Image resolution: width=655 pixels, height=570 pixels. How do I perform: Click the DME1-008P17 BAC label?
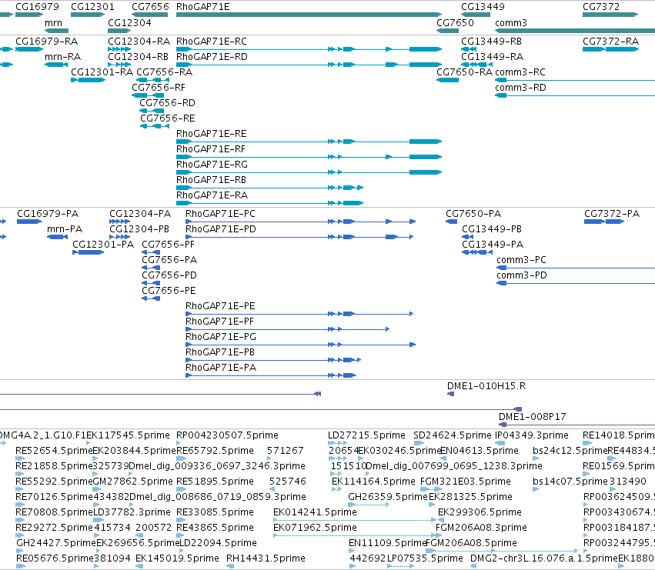coord(532,417)
